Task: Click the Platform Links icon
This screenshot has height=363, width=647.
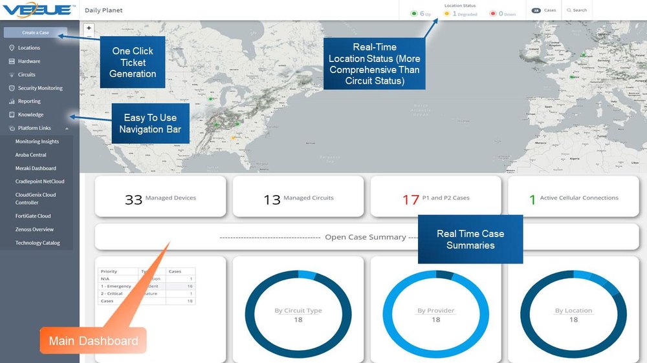Action: pos(12,128)
